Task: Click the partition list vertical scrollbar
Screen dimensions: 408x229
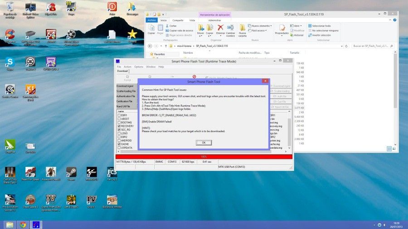Action: [289, 129]
